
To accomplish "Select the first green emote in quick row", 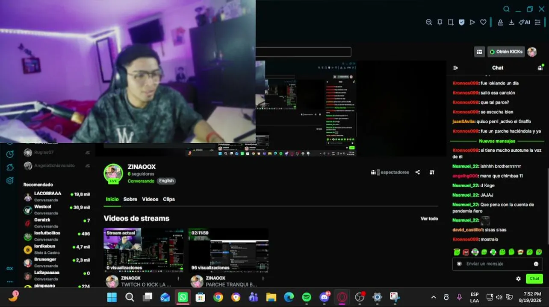I will click(457, 252).
